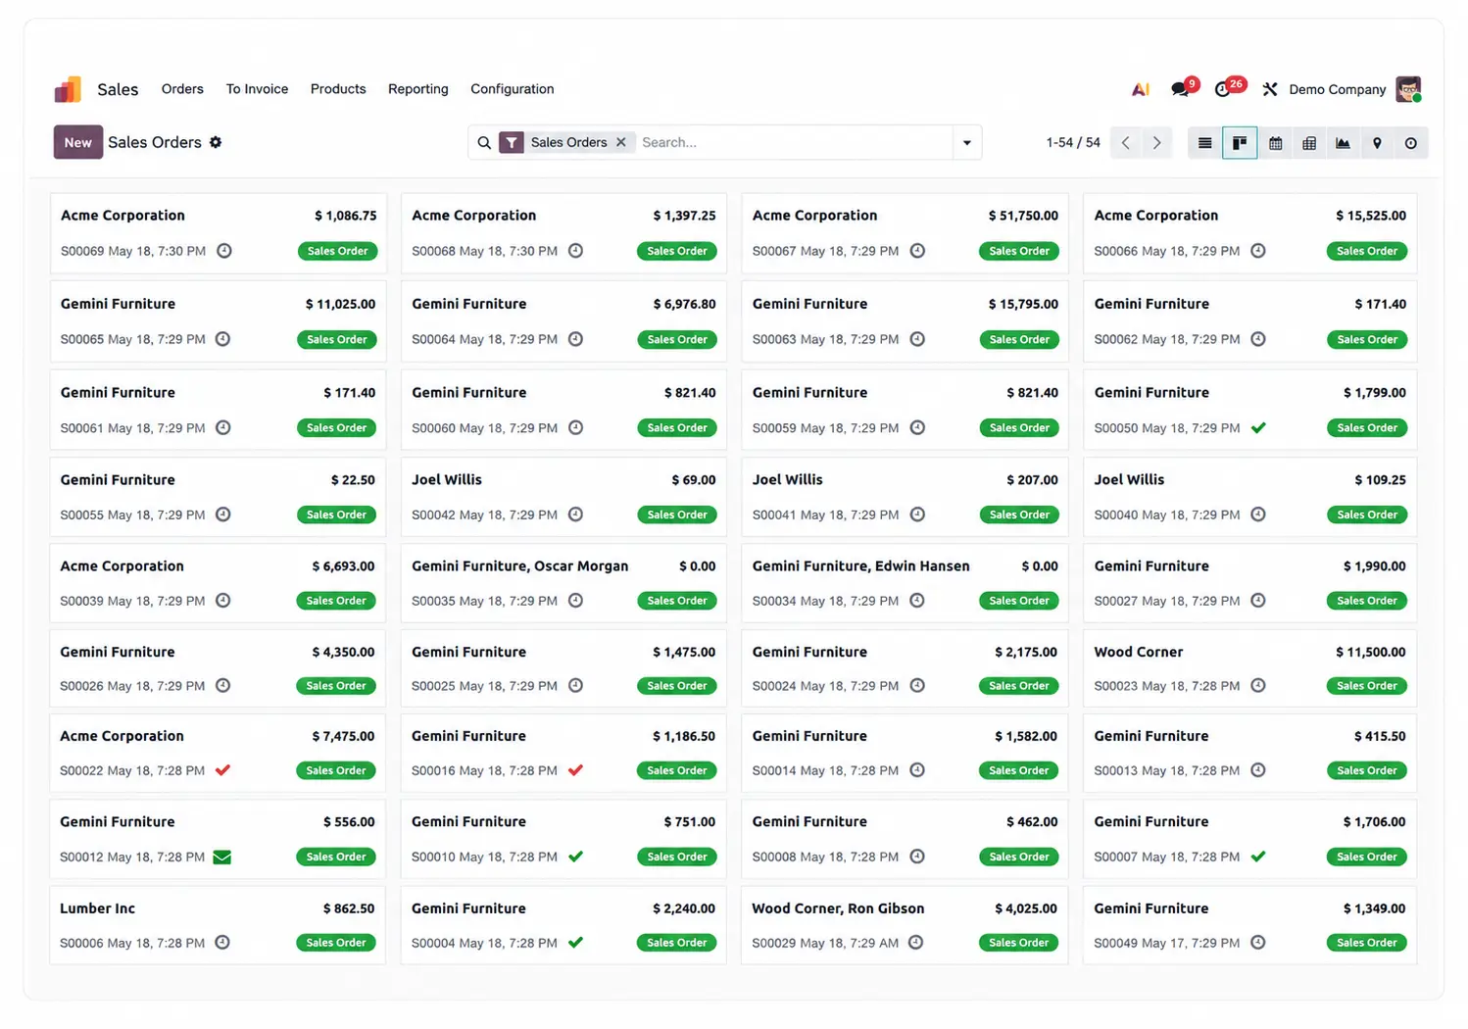The height and width of the screenshot is (1029, 1468).
Task: Switch to graph view
Action: click(1343, 143)
